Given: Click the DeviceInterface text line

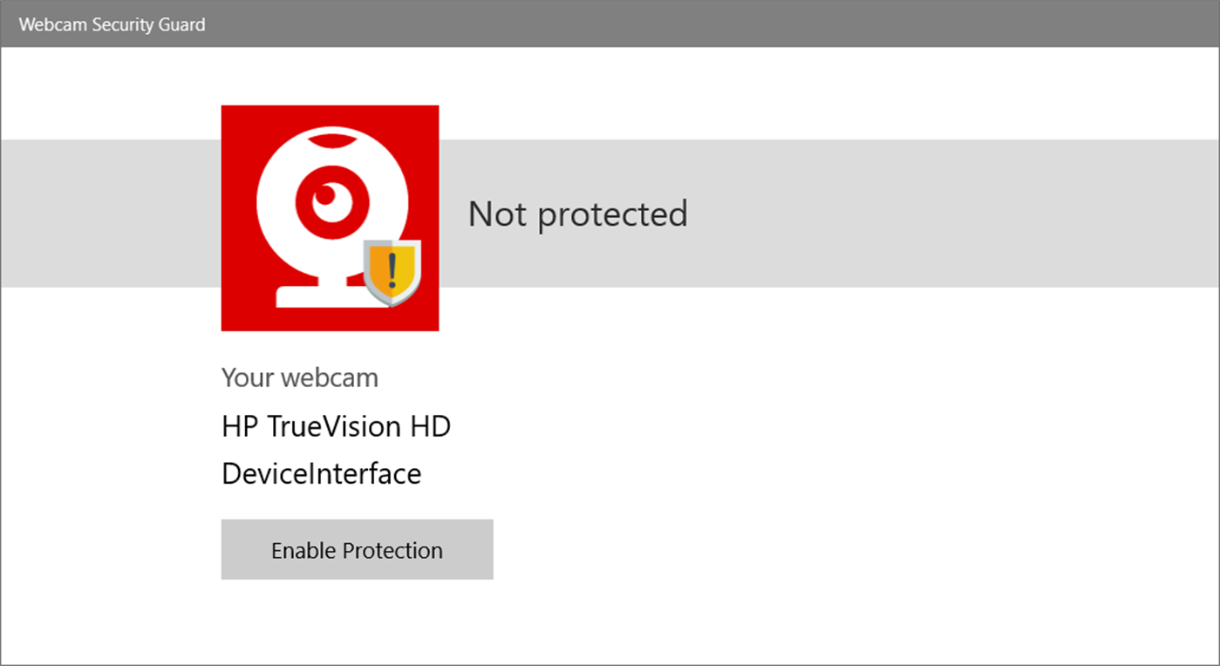Looking at the screenshot, I should coord(322,473).
